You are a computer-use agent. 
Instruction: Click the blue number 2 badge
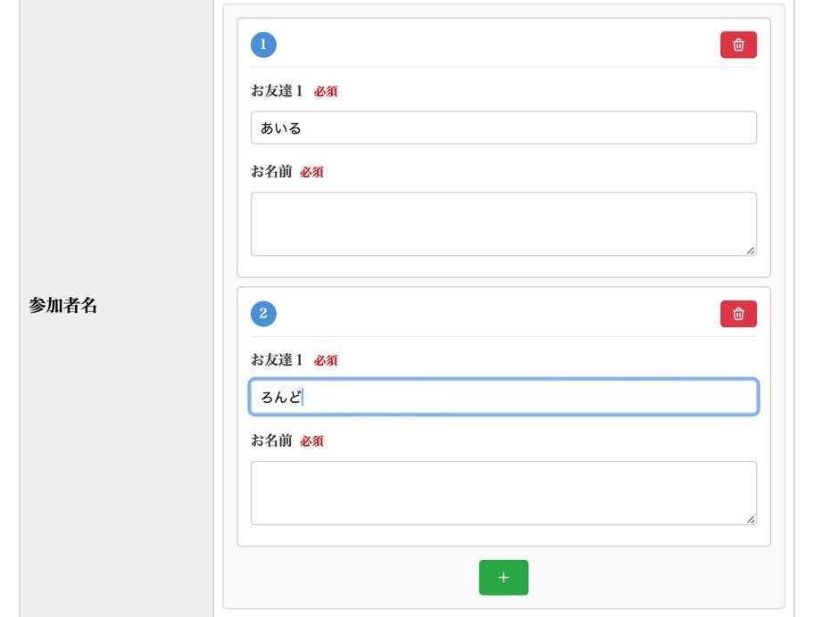[263, 314]
